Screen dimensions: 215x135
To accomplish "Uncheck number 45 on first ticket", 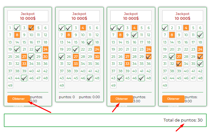I will coord(24,78).
